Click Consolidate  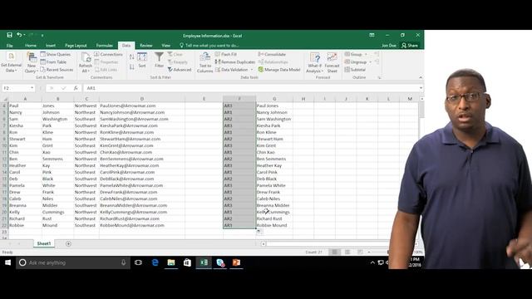click(x=272, y=54)
